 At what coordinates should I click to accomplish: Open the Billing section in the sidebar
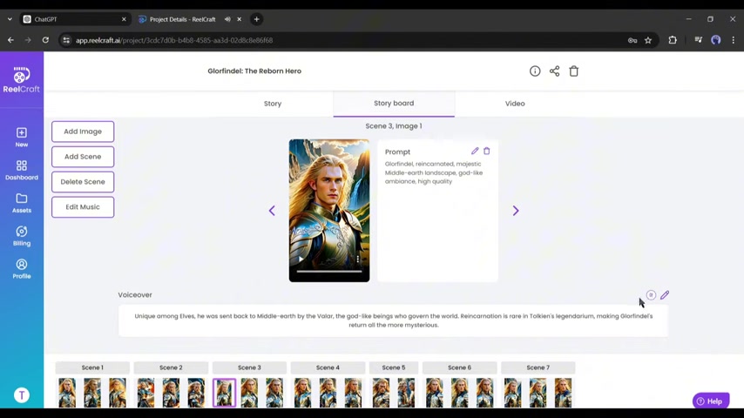click(x=22, y=236)
